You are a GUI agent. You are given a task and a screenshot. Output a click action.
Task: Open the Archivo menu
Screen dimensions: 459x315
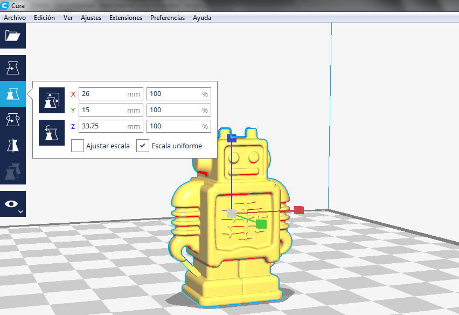pyautogui.click(x=15, y=18)
